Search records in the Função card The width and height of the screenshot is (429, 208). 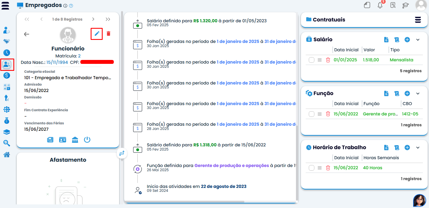pos(386,93)
